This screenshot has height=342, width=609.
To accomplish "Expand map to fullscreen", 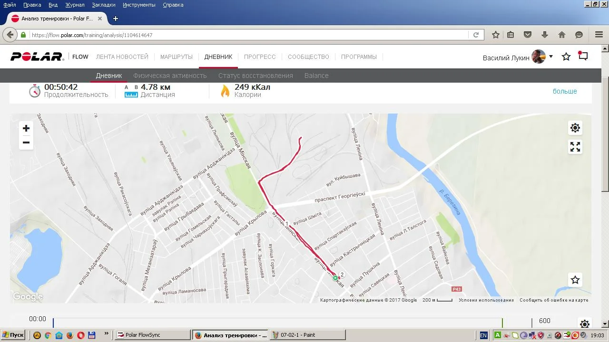I will (575, 147).
